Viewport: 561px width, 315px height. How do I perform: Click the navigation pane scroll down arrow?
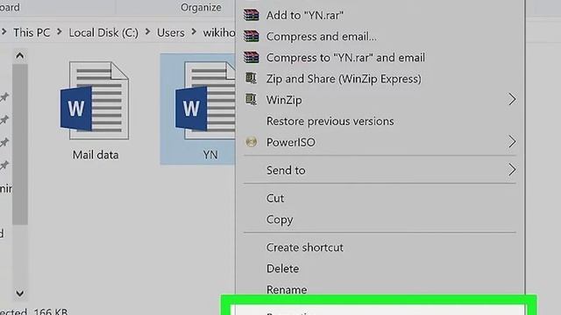coord(19,294)
